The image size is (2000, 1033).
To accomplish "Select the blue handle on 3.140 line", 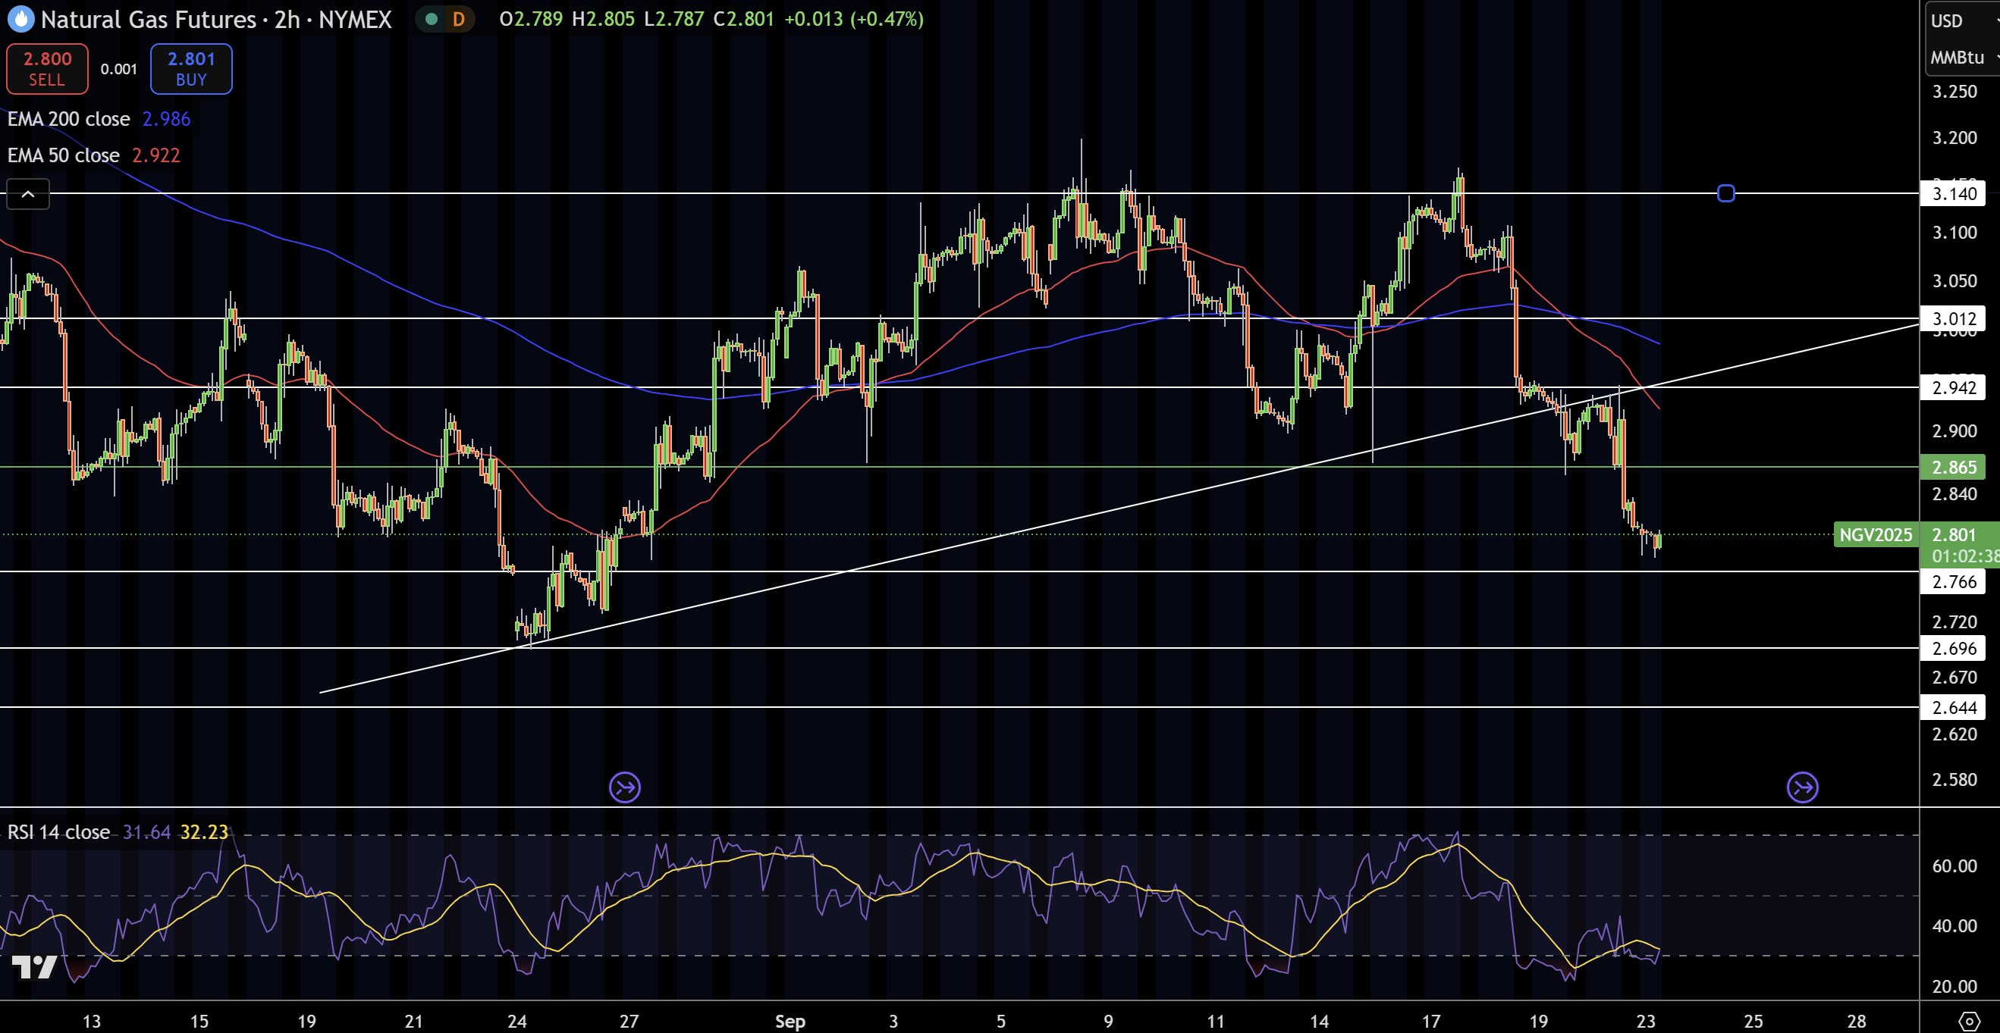I will (x=1725, y=193).
